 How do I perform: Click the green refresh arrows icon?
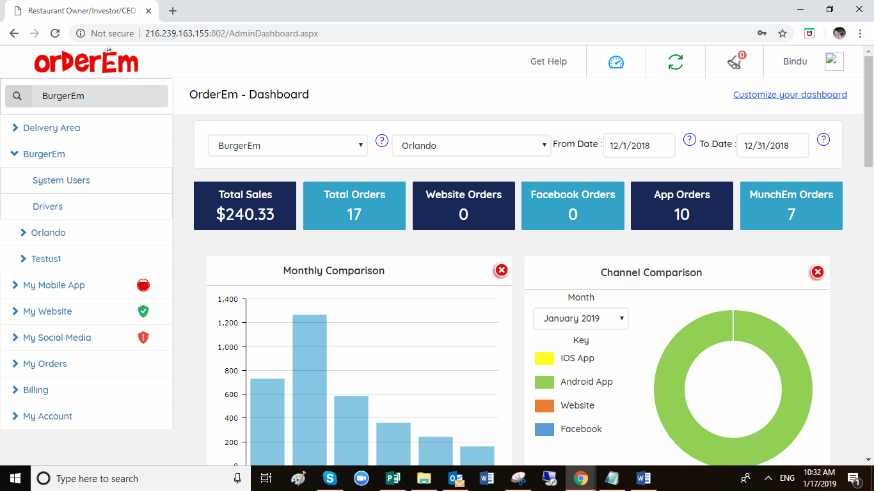675,62
